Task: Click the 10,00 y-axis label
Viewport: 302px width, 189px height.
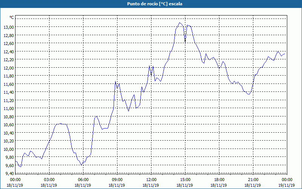Action: (9, 149)
